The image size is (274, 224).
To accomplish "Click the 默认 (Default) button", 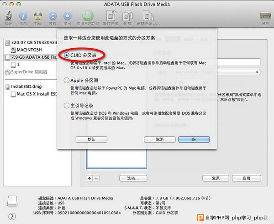I will [x=91, y=139].
